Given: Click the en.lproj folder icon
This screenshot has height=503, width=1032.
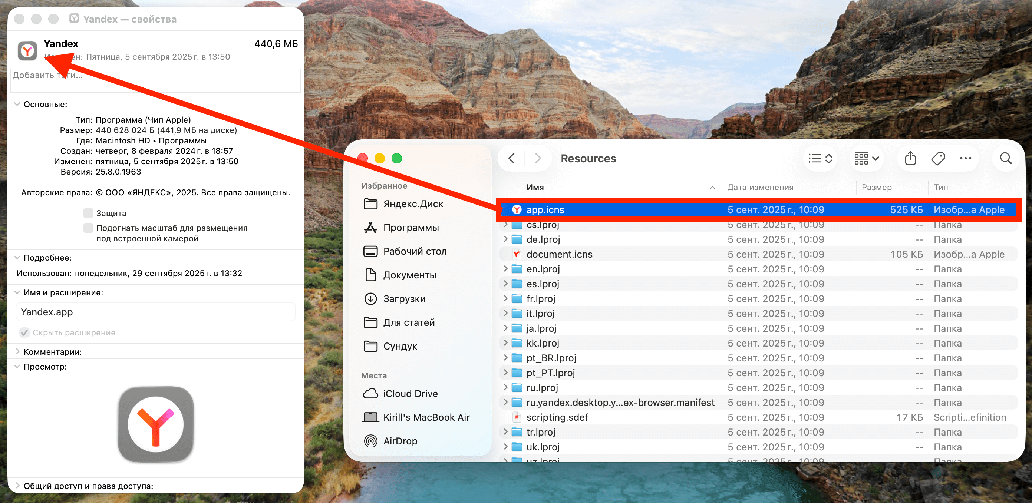Looking at the screenshot, I should click(517, 269).
